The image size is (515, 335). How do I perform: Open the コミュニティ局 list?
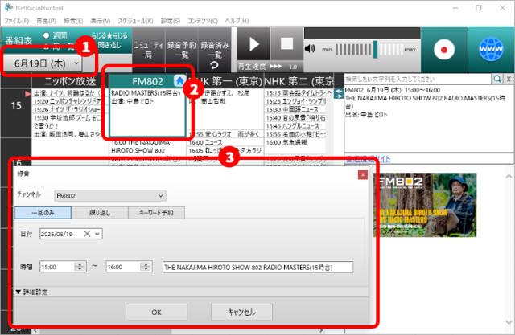(x=148, y=50)
